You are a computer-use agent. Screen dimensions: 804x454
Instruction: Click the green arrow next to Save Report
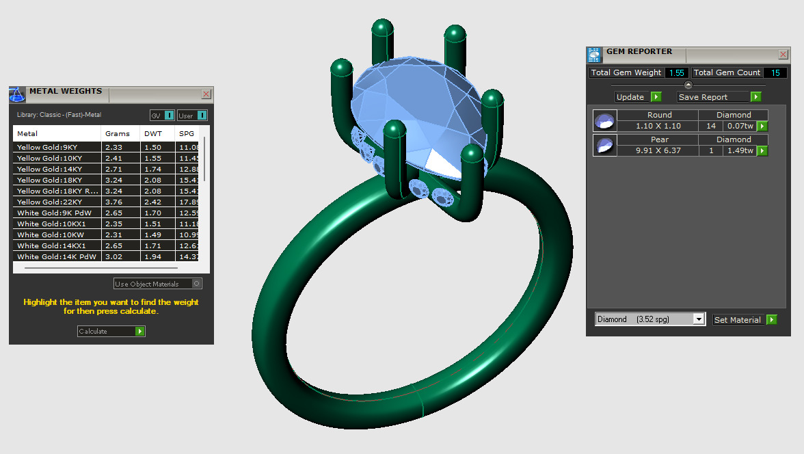(755, 97)
